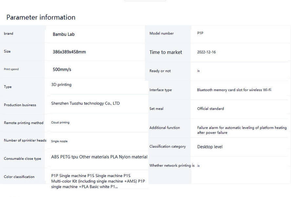Click the 500mm/s print speed value
Image resolution: width=291 pixels, height=197 pixels.
(x=62, y=70)
